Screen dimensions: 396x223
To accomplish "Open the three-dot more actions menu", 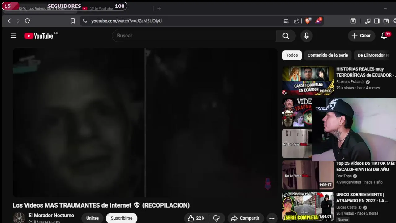I will (x=272, y=218).
